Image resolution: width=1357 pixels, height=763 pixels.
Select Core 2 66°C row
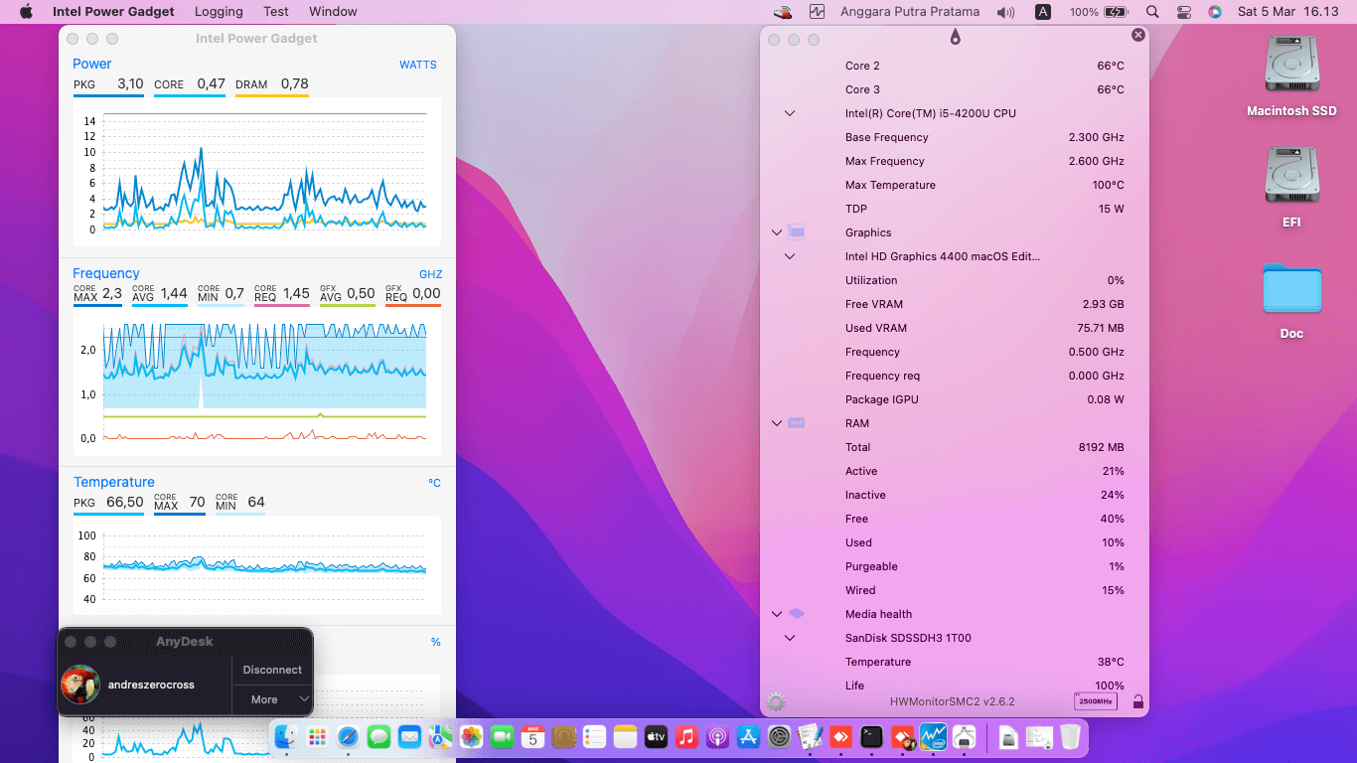click(x=955, y=66)
